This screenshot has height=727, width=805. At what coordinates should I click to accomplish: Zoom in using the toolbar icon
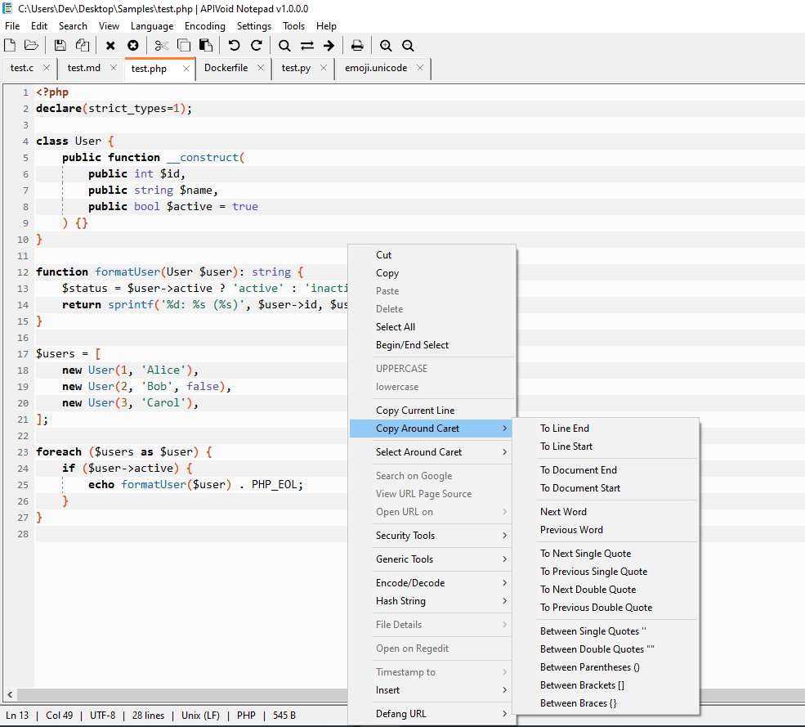[386, 46]
